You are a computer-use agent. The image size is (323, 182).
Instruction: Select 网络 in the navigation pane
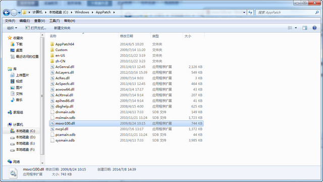(14, 162)
